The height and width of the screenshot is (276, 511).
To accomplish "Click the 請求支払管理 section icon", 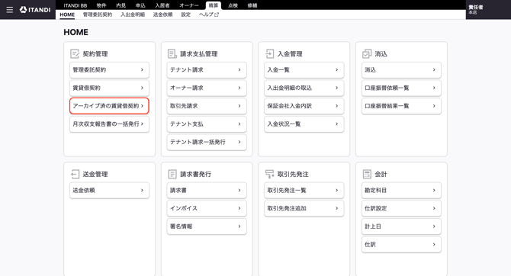I will 172,54.
